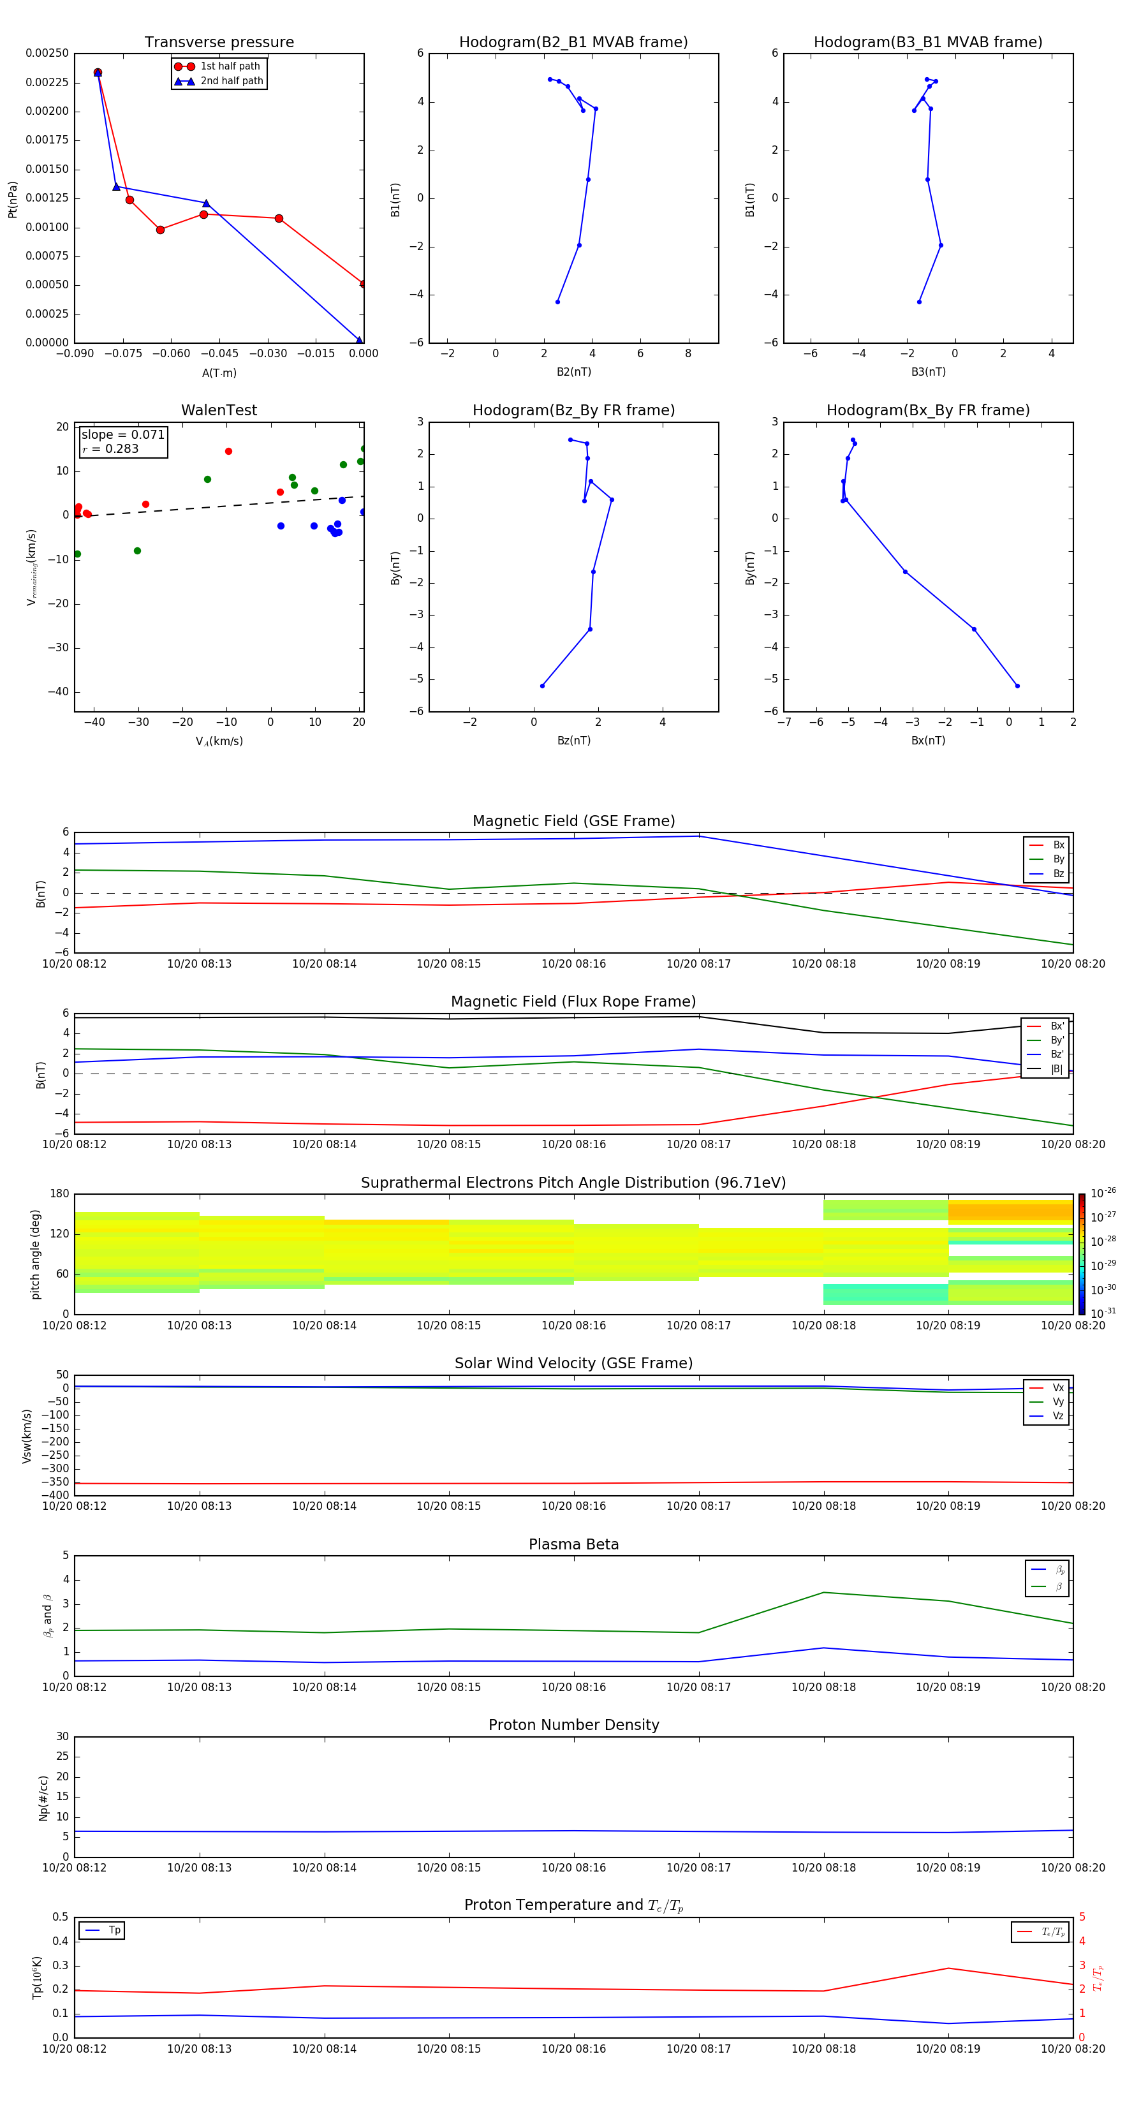Image resolution: width=1148 pixels, height=2105 pixels.
Task: Click the Vx legend entry in velocity panel
Action: coord(1047,1389)
